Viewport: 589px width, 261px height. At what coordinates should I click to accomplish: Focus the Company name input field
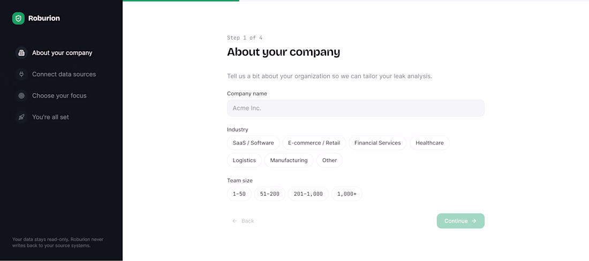pos(356,108)
